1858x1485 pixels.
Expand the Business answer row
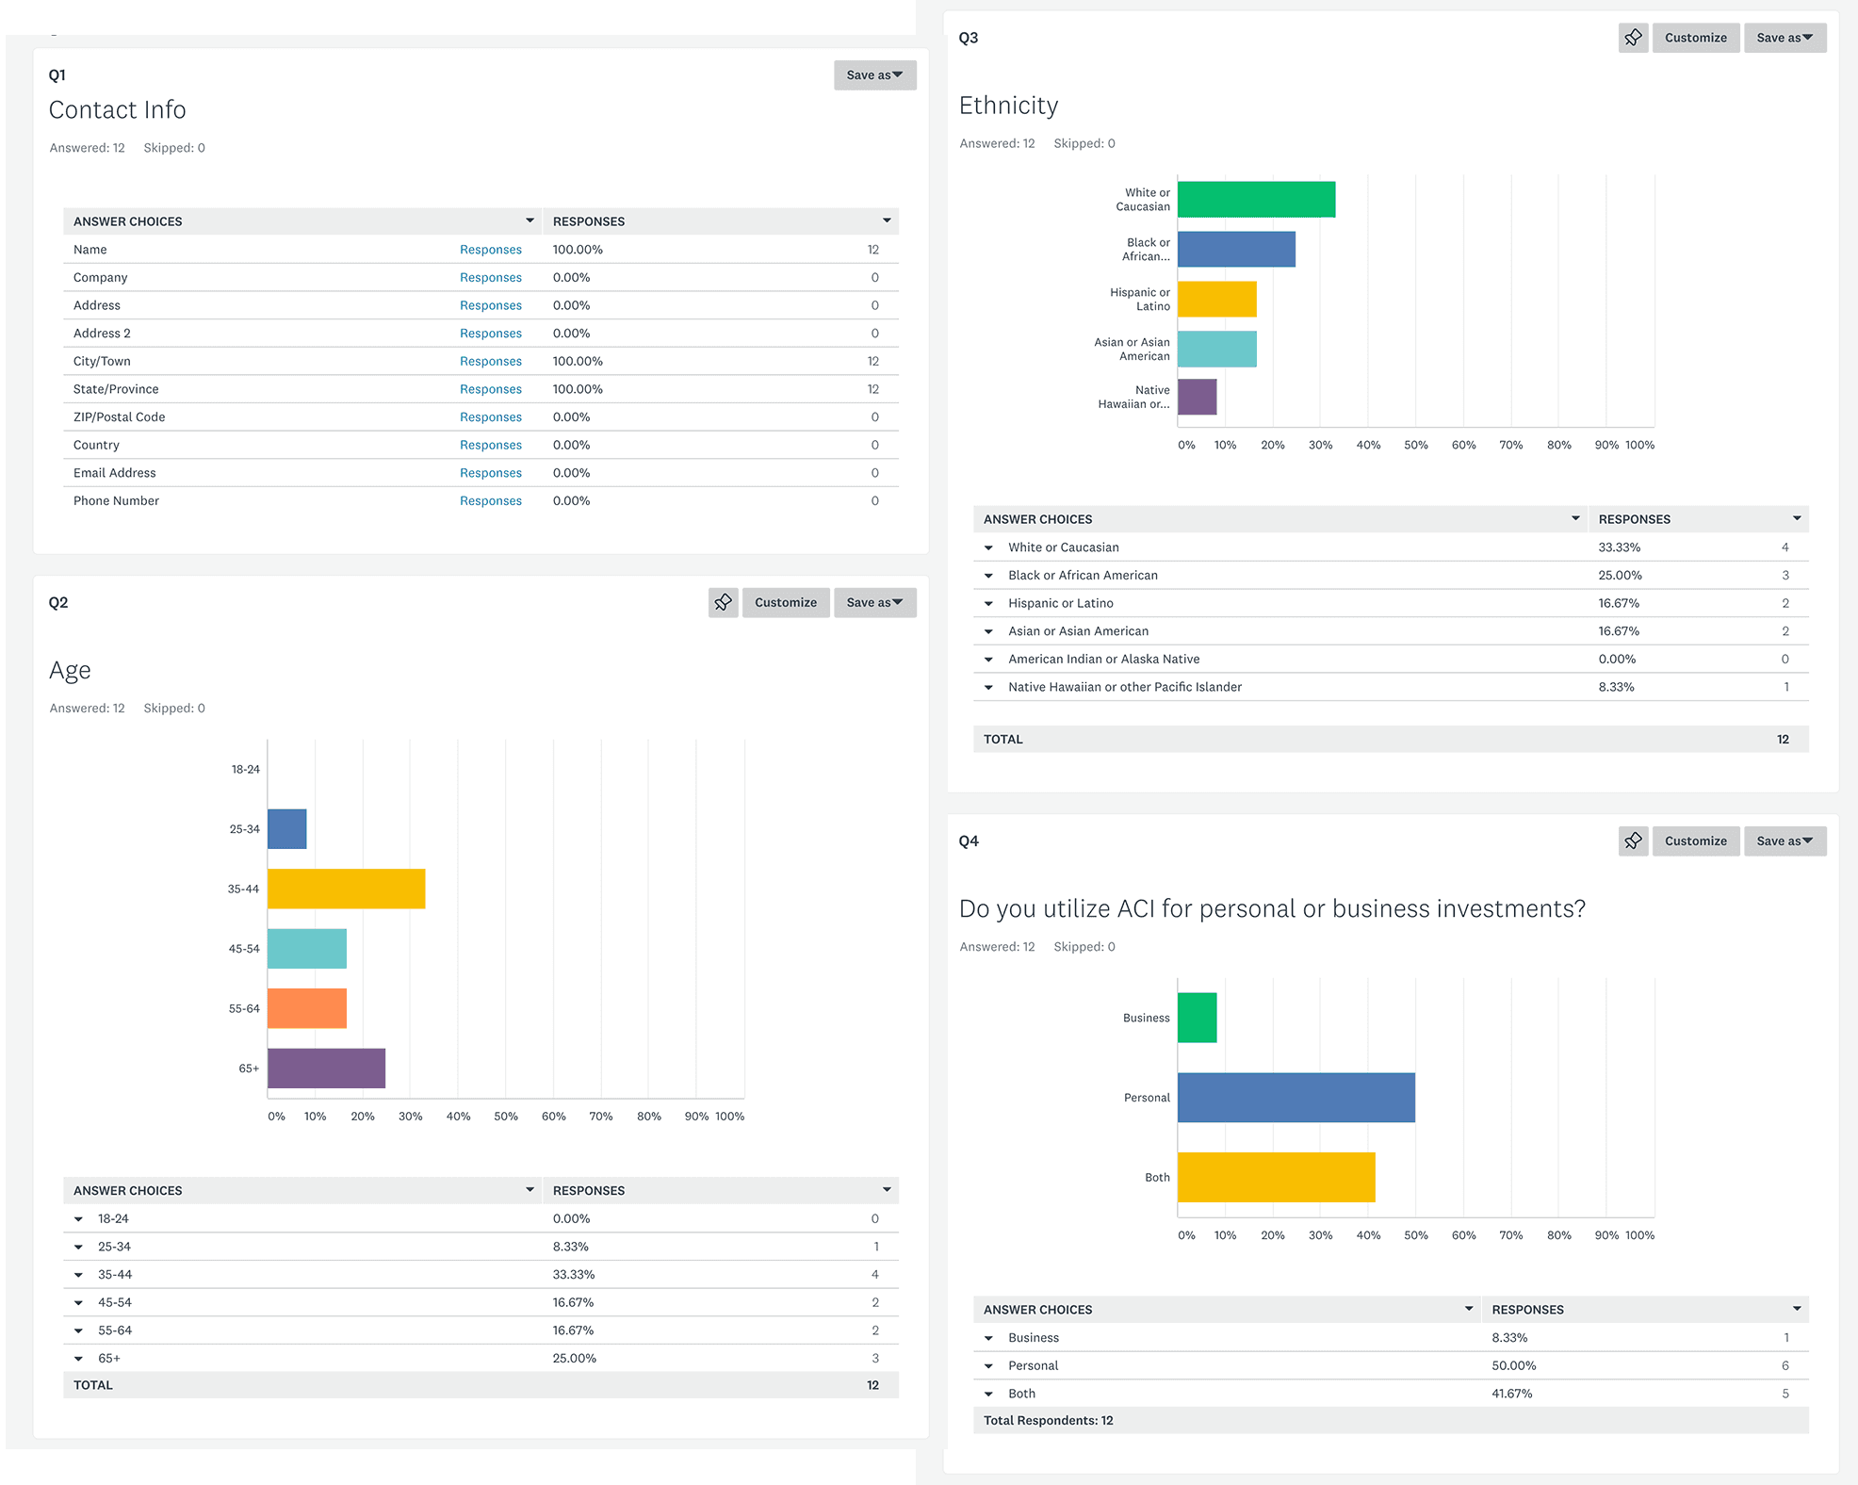click(x=988, y=1338)
